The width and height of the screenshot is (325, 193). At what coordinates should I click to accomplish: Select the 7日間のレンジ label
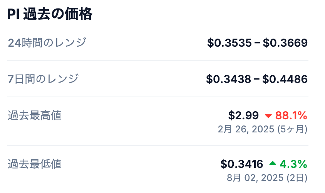[43, 79]
